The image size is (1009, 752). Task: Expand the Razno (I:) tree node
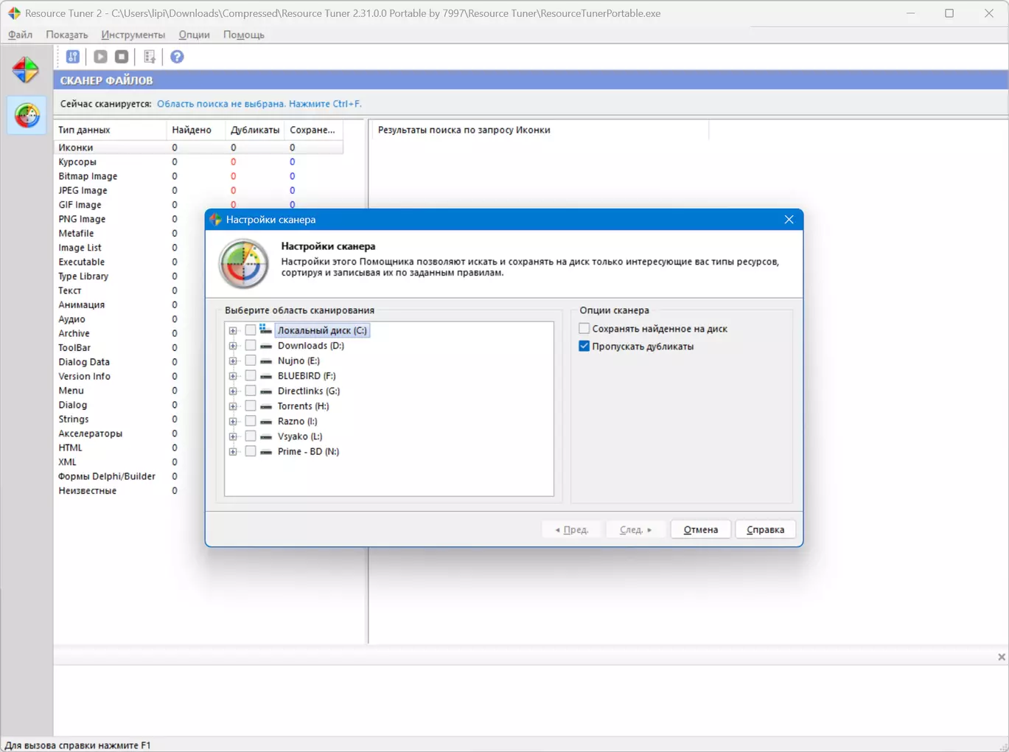tap(233, 421)
